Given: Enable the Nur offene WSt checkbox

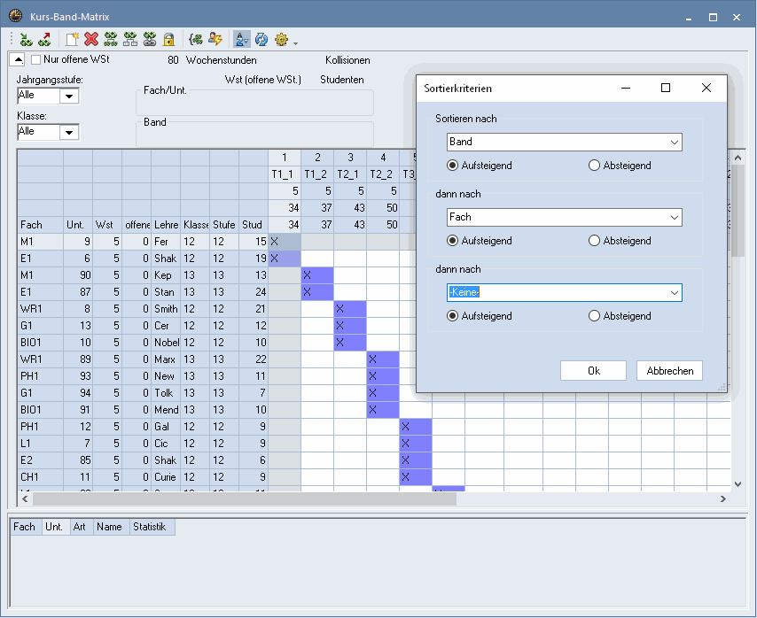Looking at the screenshot, I should tap(35, 60).
